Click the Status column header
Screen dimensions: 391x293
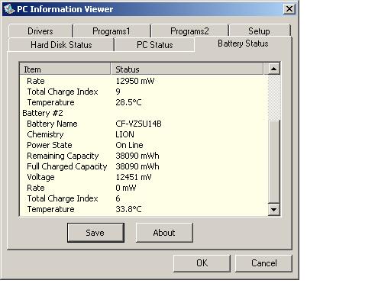point(187,69)
